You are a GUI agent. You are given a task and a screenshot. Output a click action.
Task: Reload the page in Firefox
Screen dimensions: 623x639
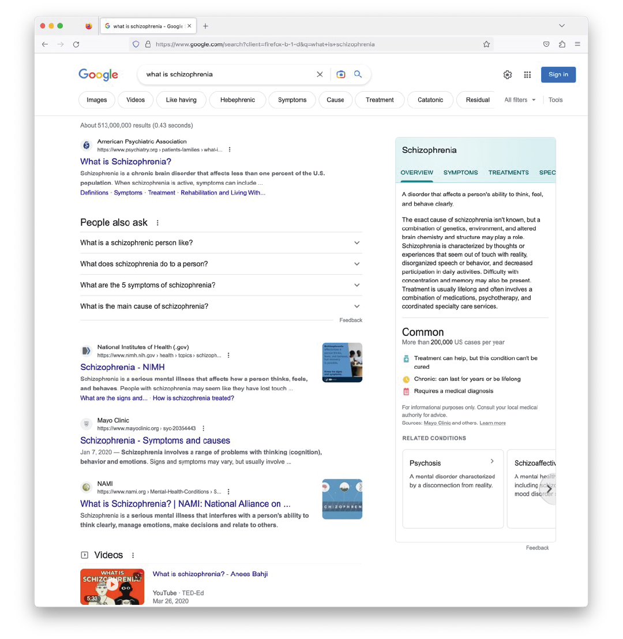point(76,44)
